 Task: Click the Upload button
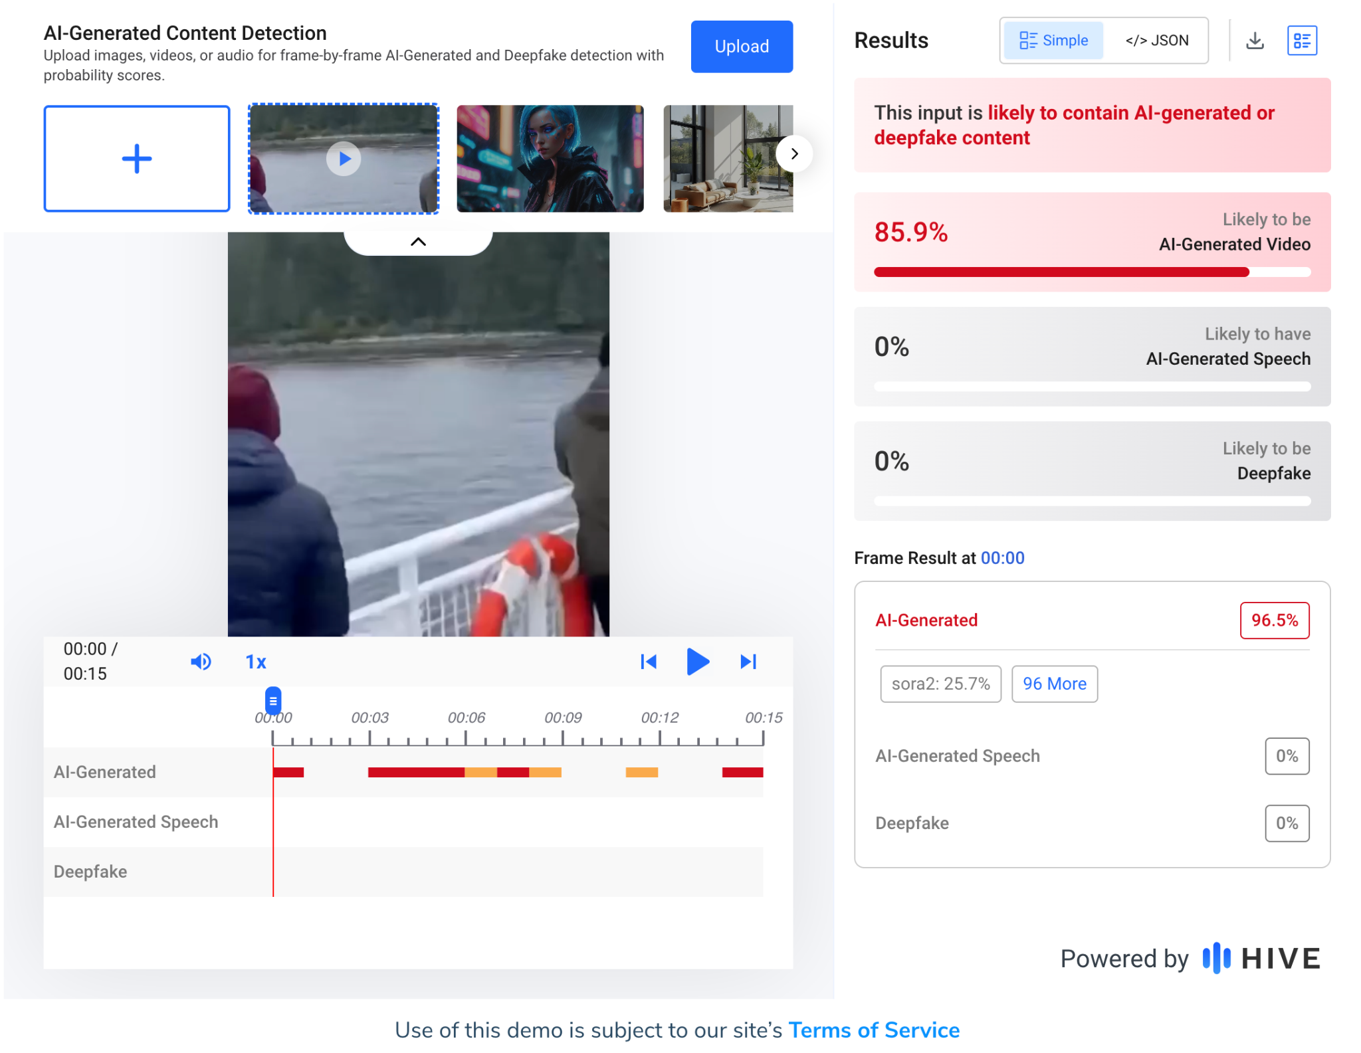click(x=741, y=47)
